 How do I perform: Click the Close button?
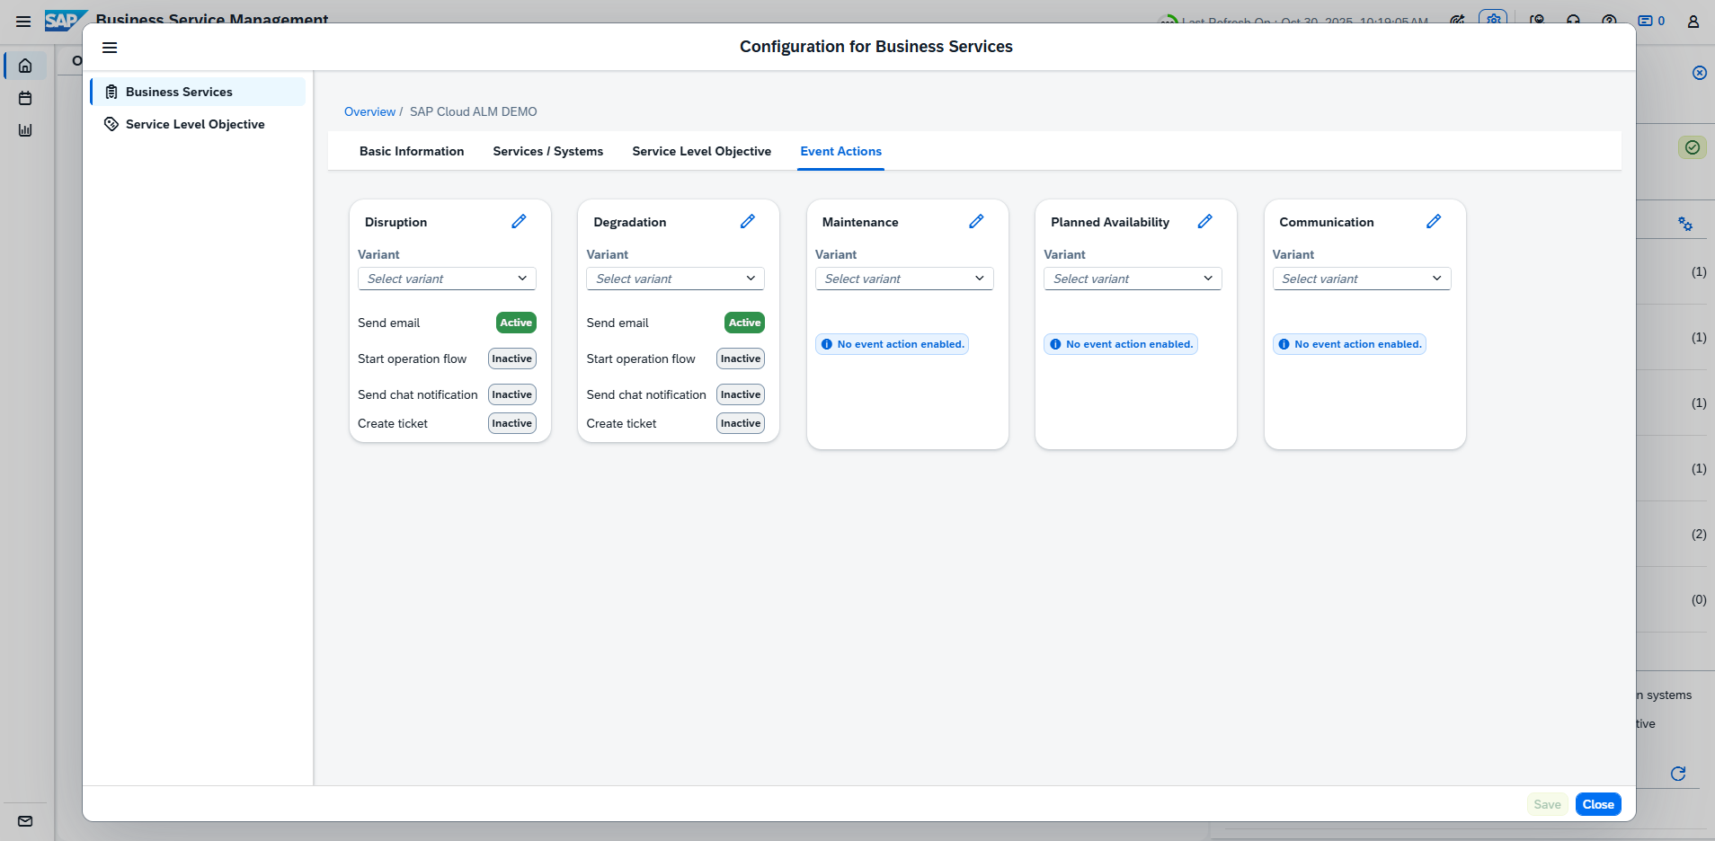point(1597,804)
